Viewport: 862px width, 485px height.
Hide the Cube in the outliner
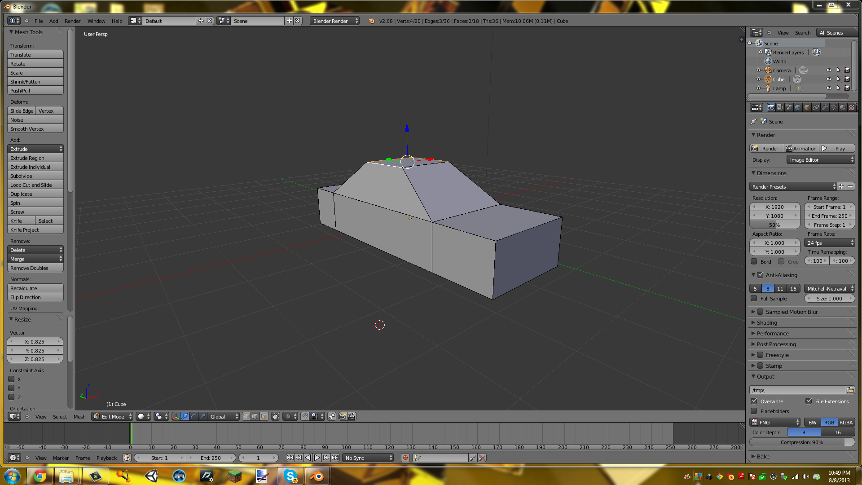tap(829, 79)
